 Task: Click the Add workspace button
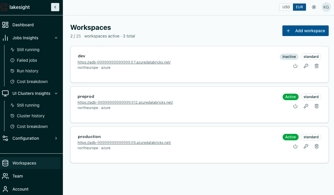coord(305,31)
